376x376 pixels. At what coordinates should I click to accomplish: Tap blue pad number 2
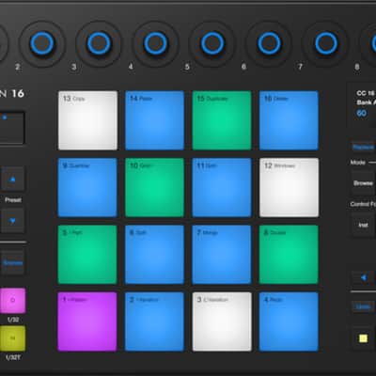[155, 321]
